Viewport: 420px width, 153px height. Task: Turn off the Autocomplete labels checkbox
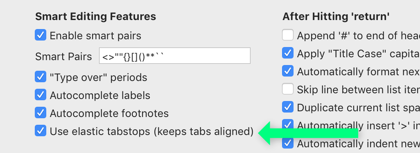[x=41, y=95]
